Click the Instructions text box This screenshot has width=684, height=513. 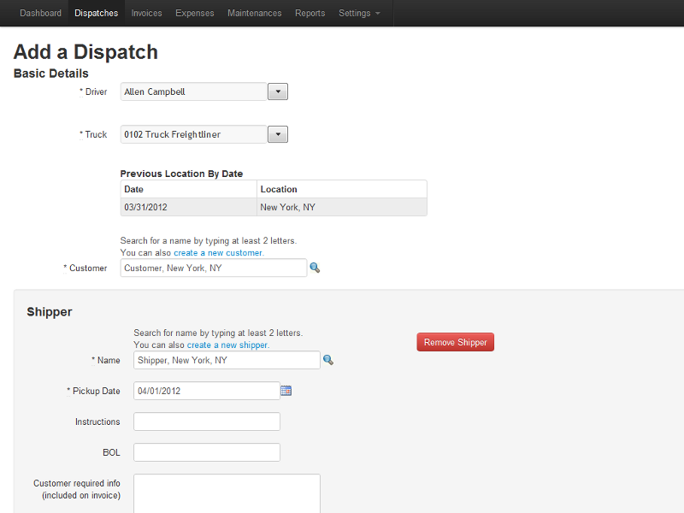pyautogui.click(x=206, y=422)
